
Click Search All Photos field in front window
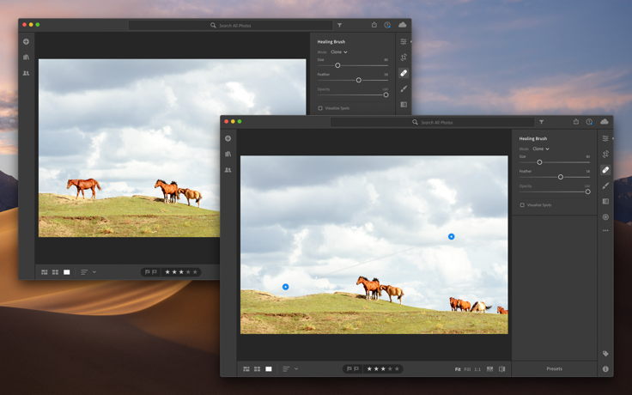[433, 122]
